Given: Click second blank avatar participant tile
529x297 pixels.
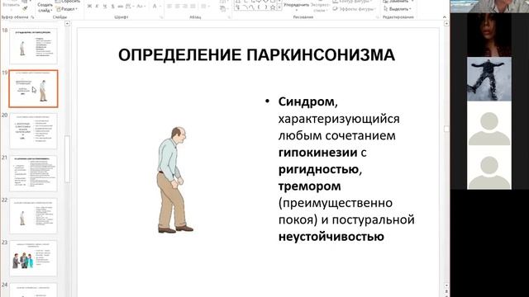Looking at the screenshot, I should coord(489,167).
